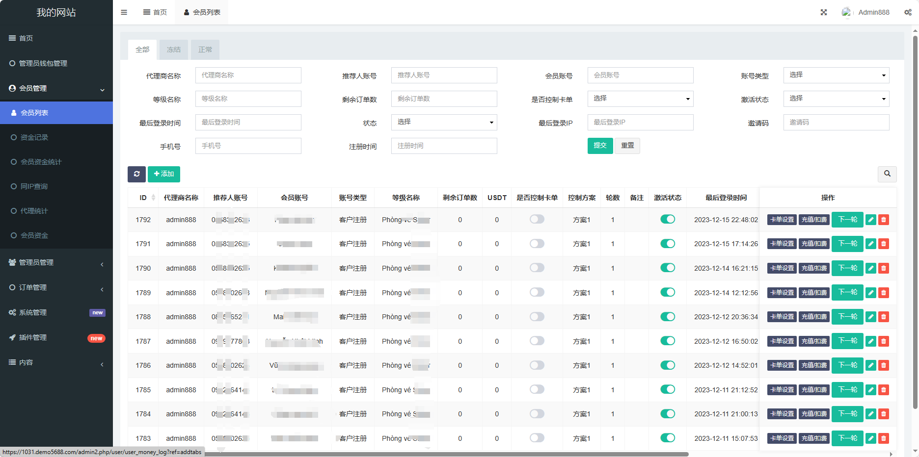Toggle 激活状态 switch for ID 1792
The image size is (919, 457).
(668, 219)
